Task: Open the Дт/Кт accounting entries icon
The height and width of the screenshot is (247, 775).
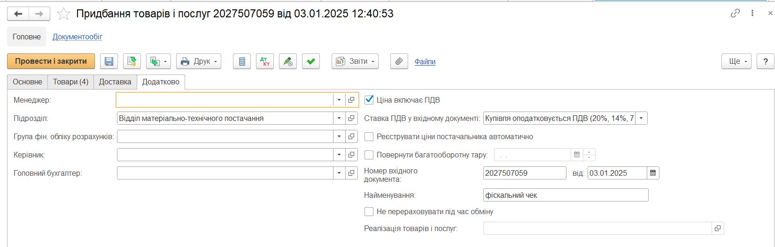Action: (x=265, y=61)
